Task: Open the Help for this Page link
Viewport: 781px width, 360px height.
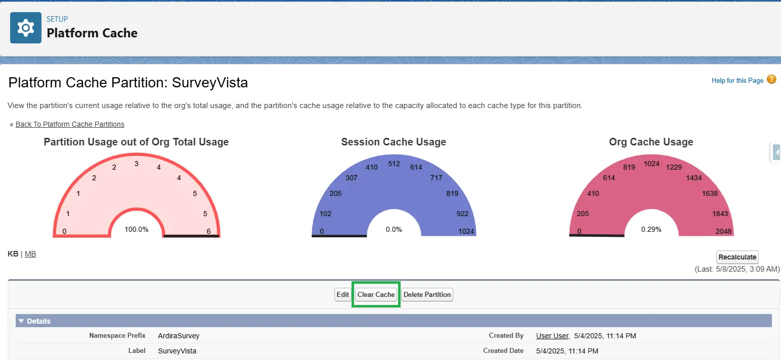Action: pyautogui.click(x=737, y=80)
